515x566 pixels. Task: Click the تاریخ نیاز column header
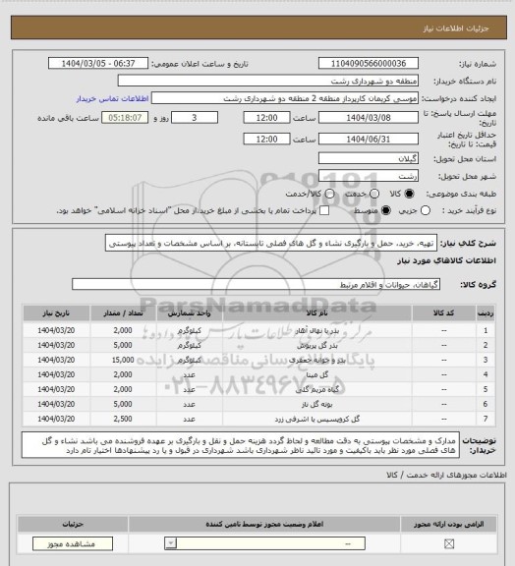coord(56,313)
